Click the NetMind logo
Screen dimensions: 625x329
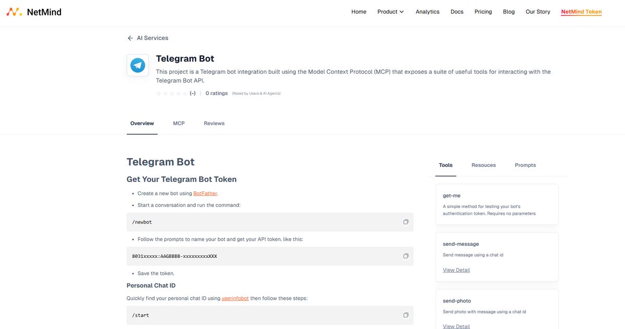point(34,11)
